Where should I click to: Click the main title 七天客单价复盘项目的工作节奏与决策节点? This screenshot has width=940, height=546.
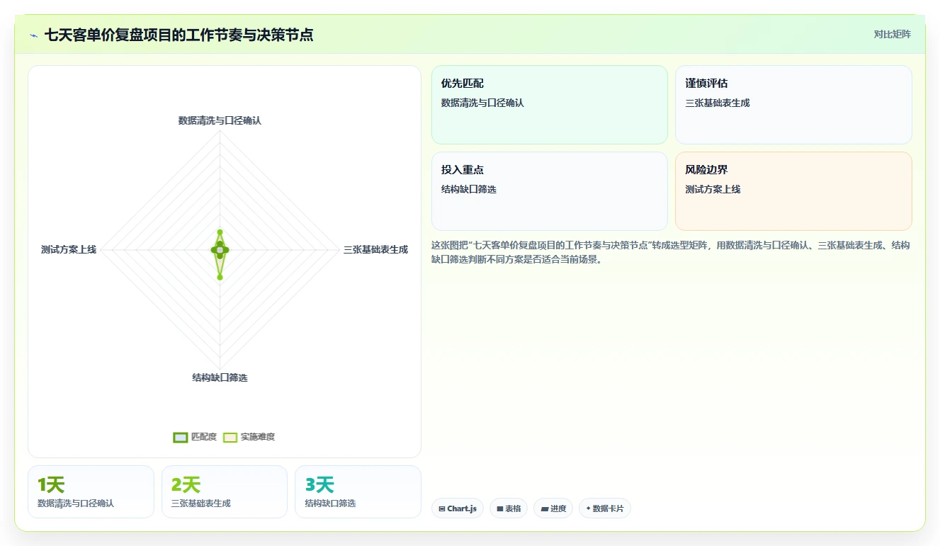[179, 35]
